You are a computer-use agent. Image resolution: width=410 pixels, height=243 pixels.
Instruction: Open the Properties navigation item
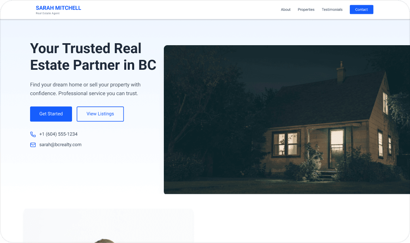[306, 9]
